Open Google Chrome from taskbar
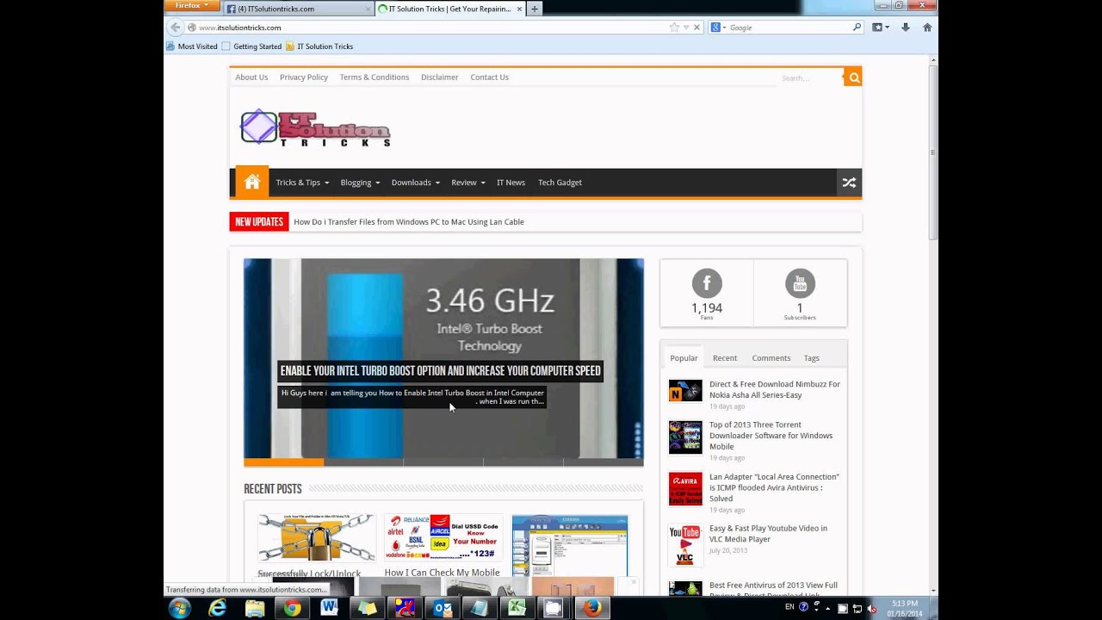1102x620 pixels. pos(293,608)
